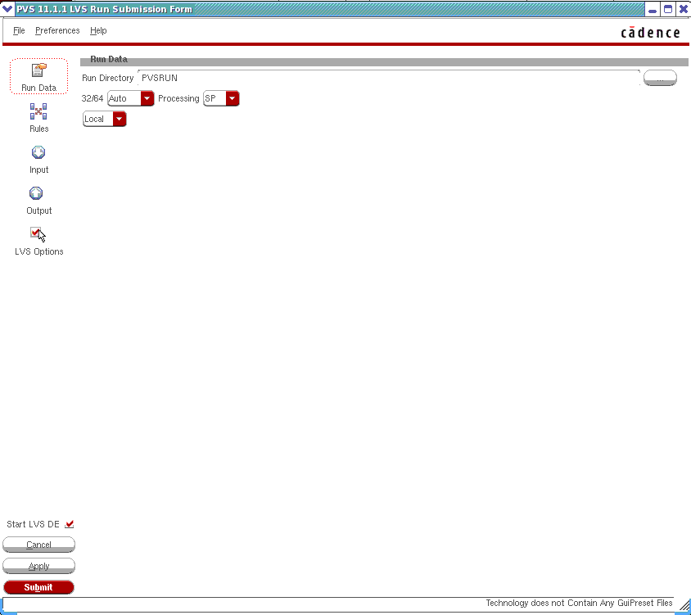
Task: Open the Preferences menu
Action: click(57, 30)
